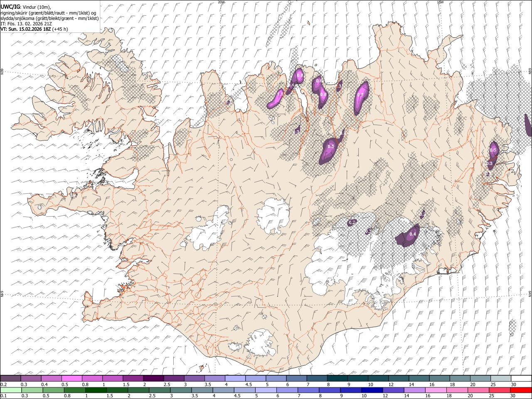Pick the white 30 snow legend swatch
The image size is (532, 399).
[x=522, y=379]
